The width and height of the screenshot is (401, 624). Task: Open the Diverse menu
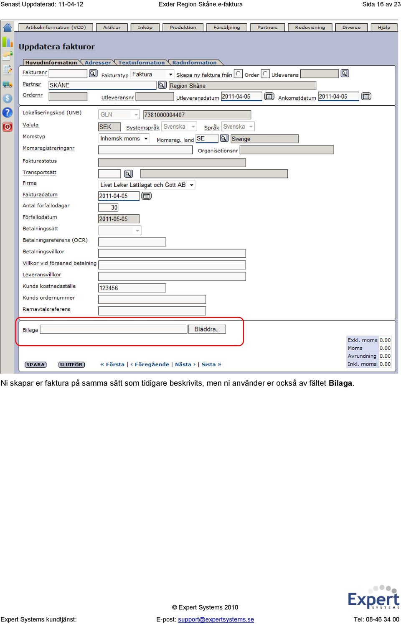pos(351,27)
